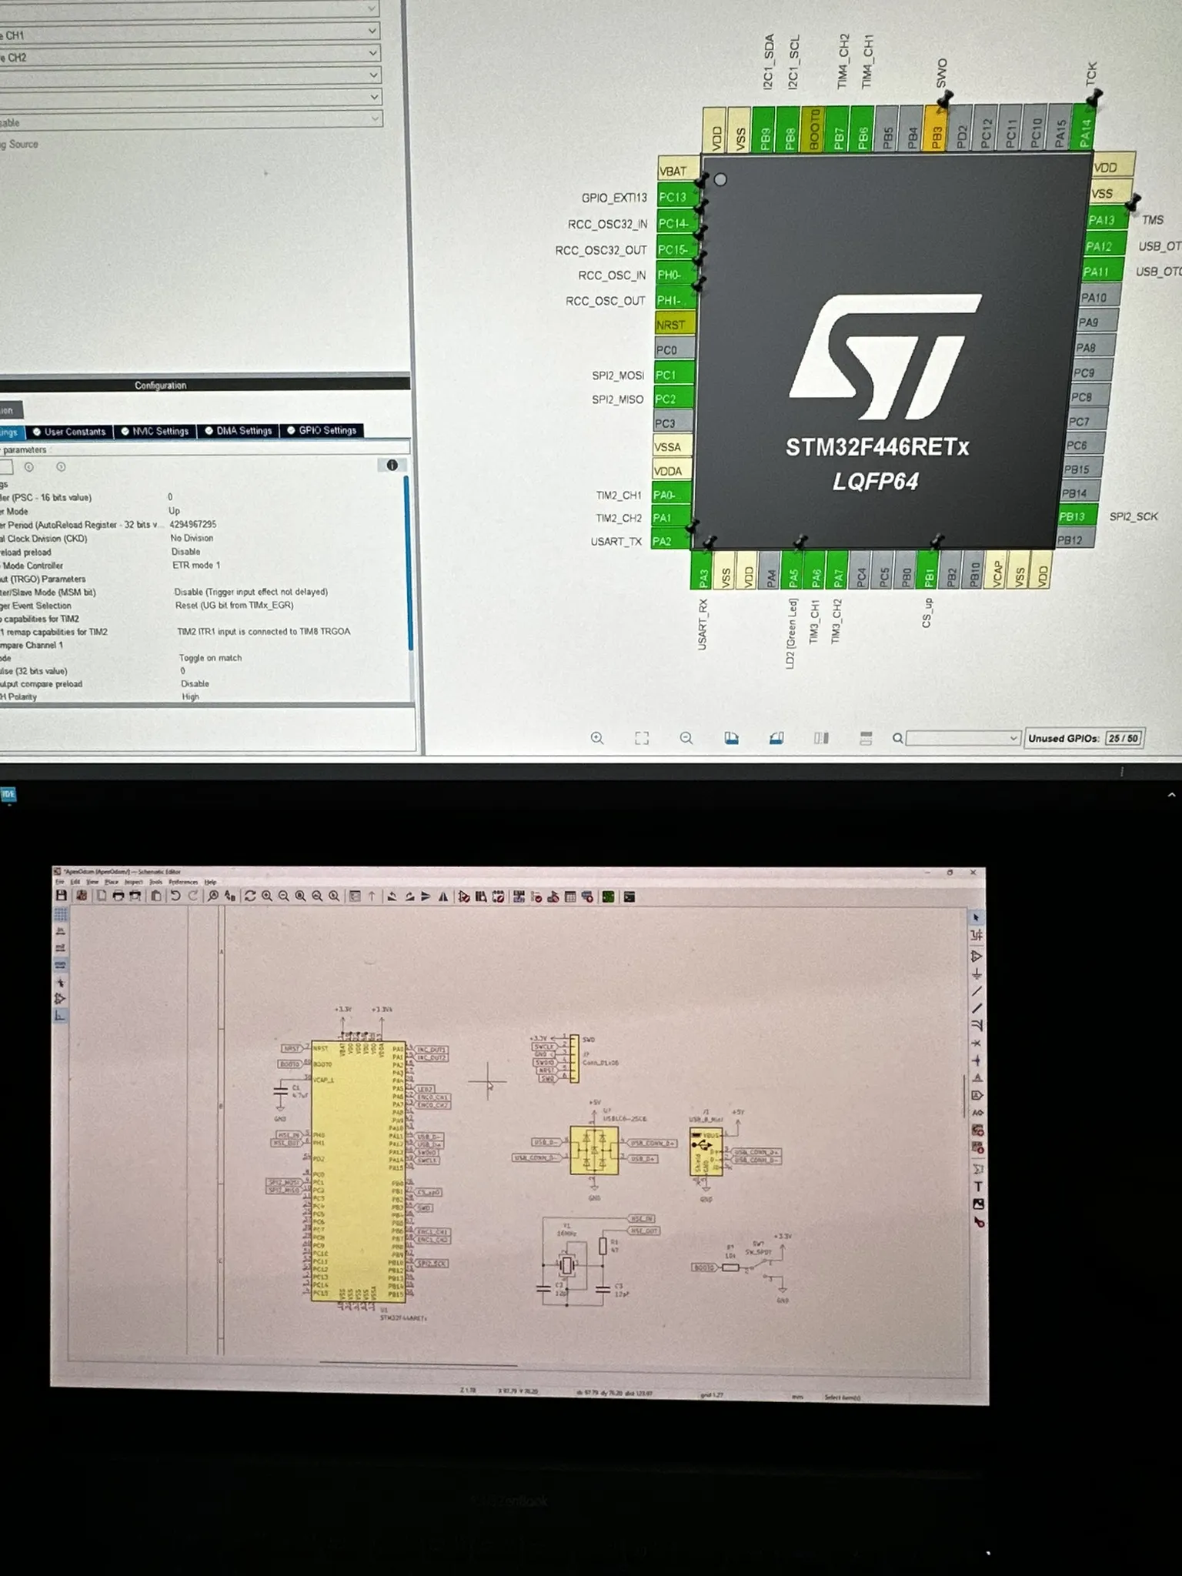This screenshot has height=1576, width=1182.
Task: Switch units to millimeters in KiCad
Action: pos(61,964)
